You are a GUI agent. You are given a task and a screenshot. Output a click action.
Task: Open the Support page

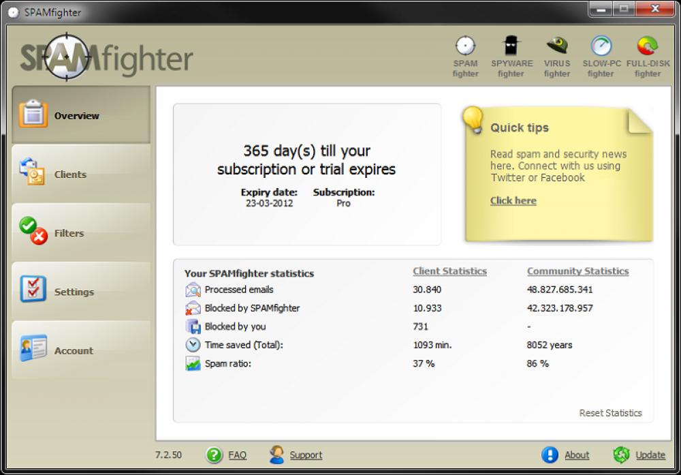(x=306, y=455)
